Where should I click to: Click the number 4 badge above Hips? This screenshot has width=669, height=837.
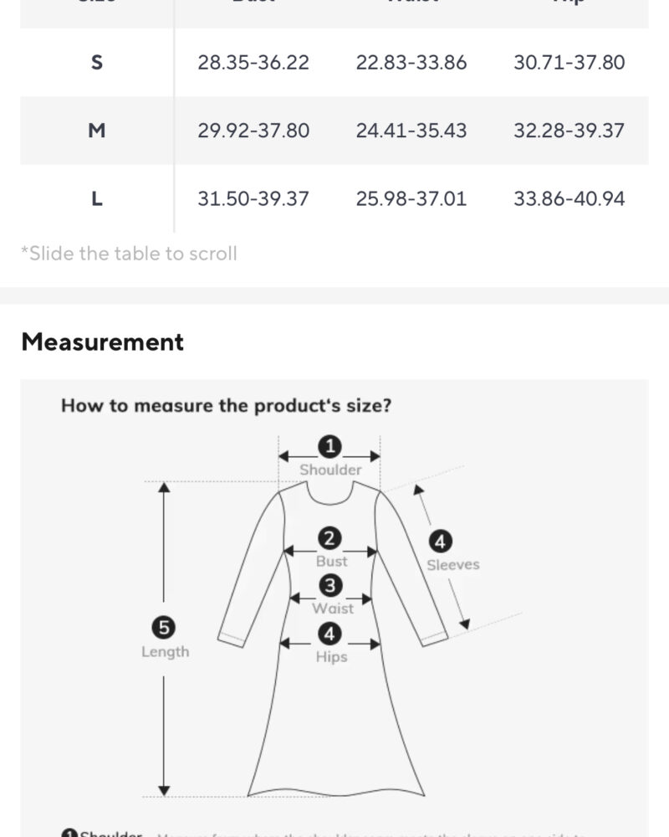pos(331,634)
